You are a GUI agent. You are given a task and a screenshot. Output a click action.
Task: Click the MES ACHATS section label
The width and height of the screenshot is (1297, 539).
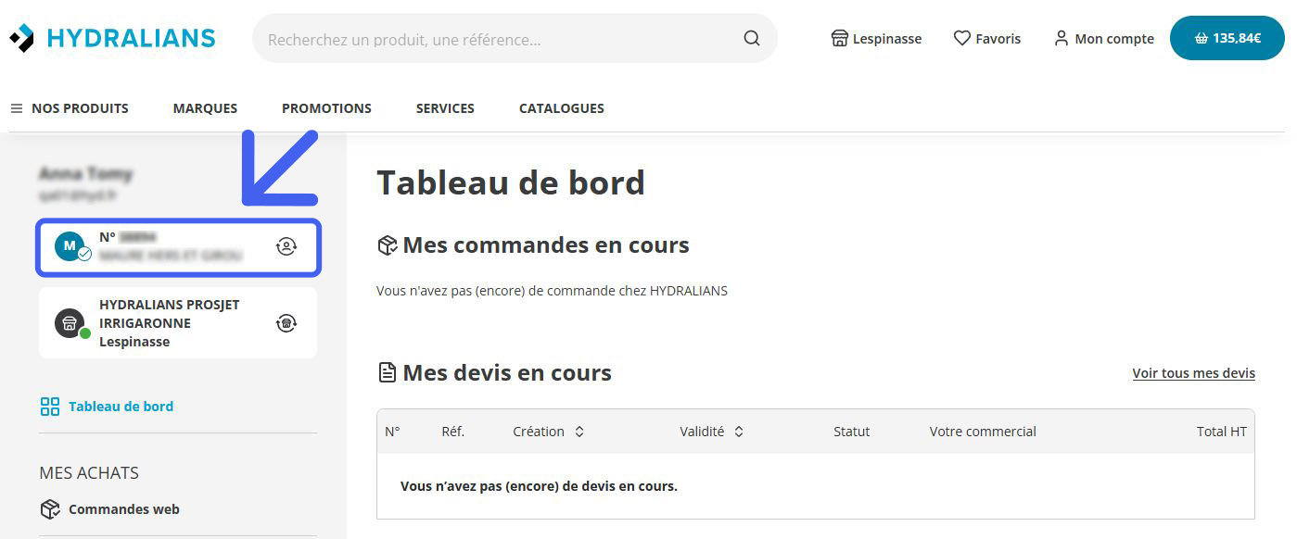pos(89,473)
